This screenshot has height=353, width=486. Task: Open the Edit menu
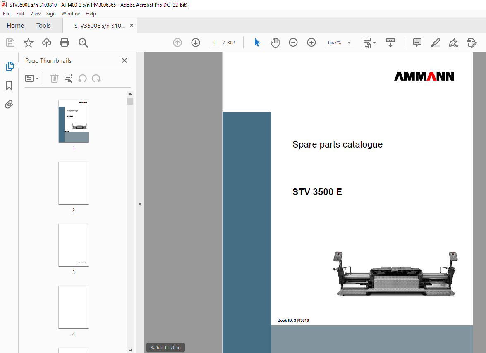(20, 13)
